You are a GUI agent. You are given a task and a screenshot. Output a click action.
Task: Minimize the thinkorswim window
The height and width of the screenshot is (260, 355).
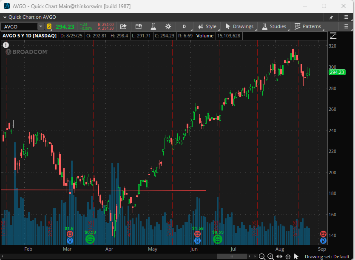click(305, 6)
